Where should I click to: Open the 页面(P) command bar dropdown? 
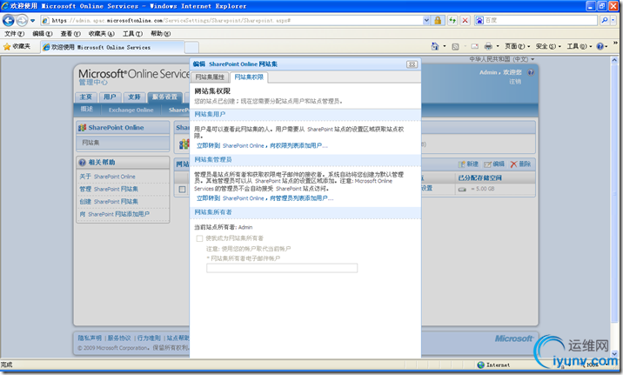tap(518, 46)
